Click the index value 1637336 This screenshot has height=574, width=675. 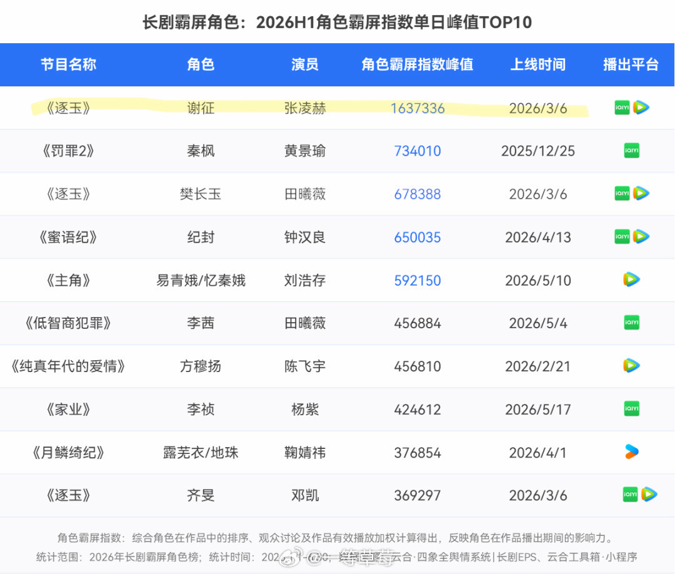[x=417, y=108]
